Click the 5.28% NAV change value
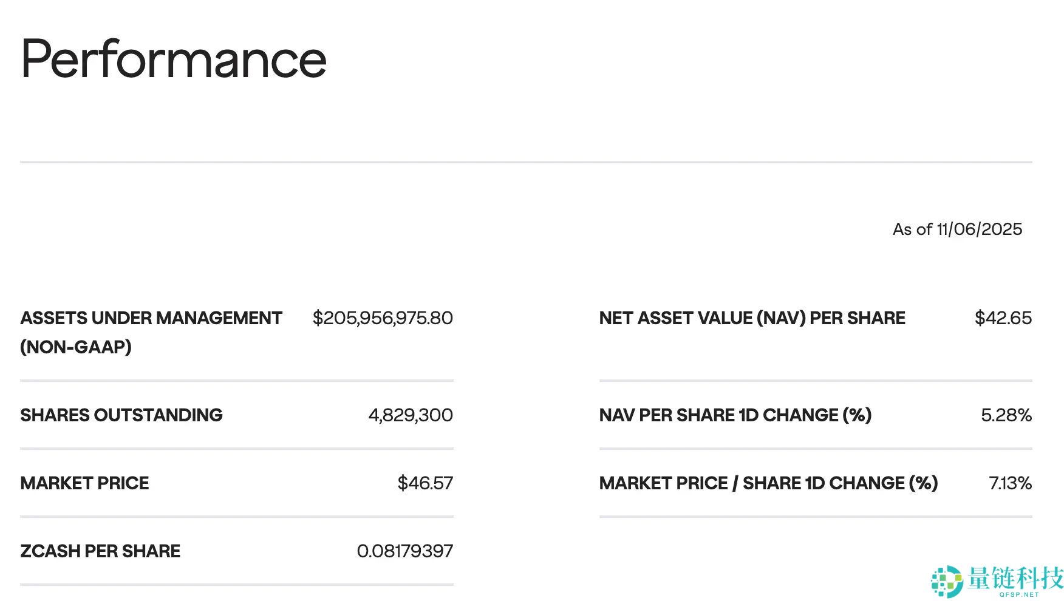 click(x=1006, y=415)
